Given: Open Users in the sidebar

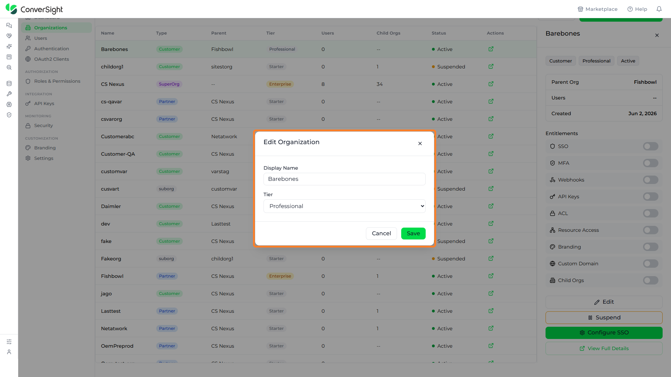Looking at the screenshot, I should pos(56,38).
